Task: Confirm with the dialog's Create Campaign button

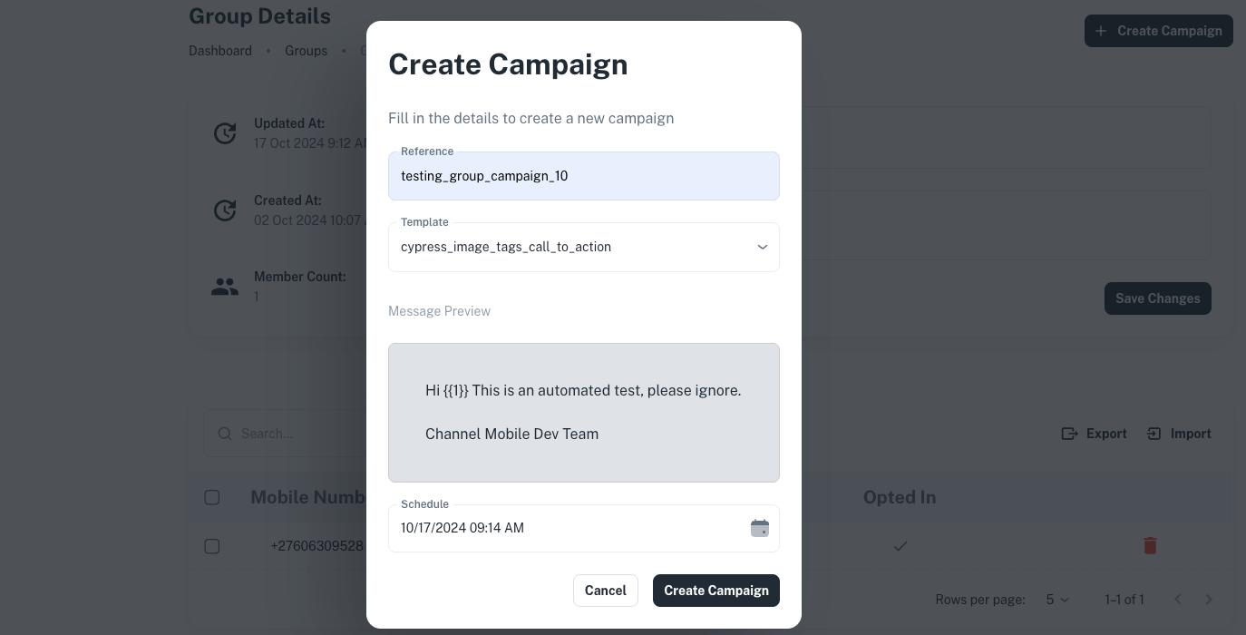Action: click(x=715, y=591)
